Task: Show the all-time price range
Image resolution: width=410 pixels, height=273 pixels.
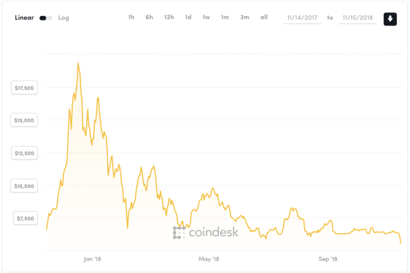Action: [x=264, y=17]
